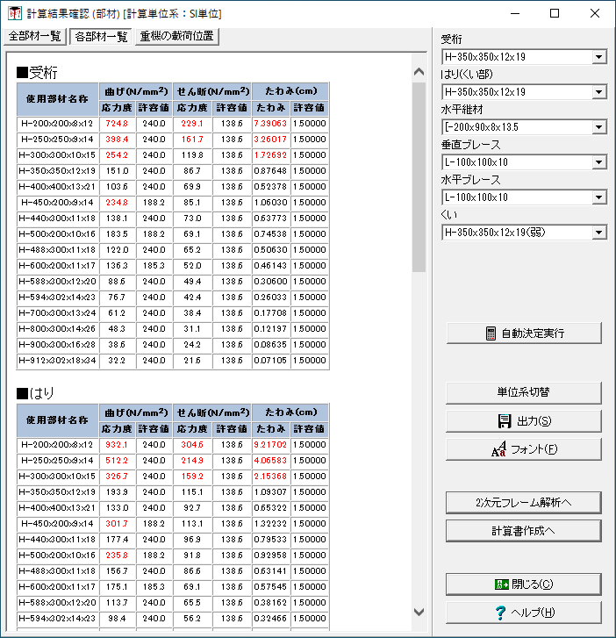Click 受桁 row H-200x200x8x12

tap(173, 124)
